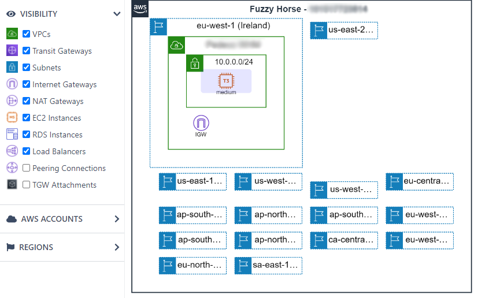Click the Peering Connections legend icon
This screenshot has height=298, width=478.
(x=12, y=167)
